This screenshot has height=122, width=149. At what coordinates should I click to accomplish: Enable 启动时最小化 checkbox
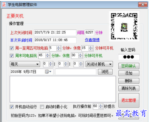42,107
